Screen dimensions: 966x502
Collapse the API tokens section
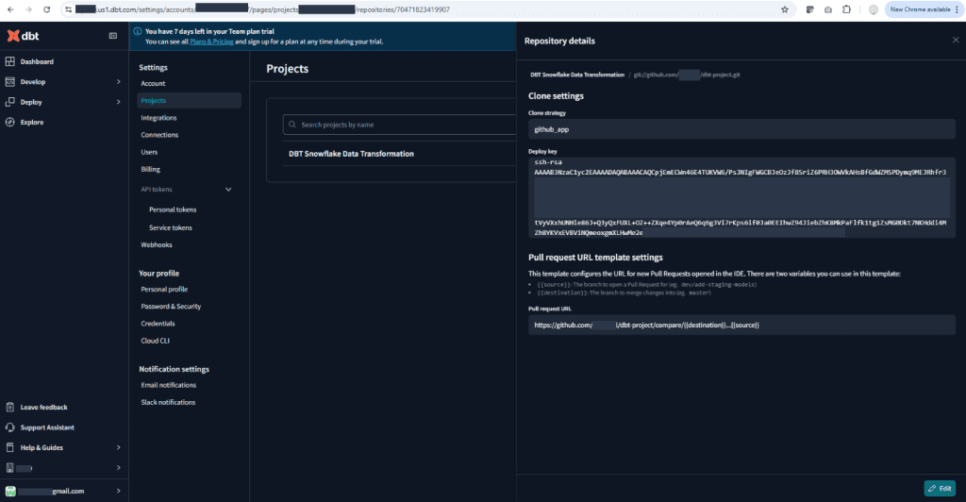click(228, 190)
